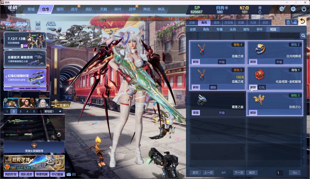Open the 战队 menu
The height and width of the screenshot is (179, 310).
pos(89,9)
